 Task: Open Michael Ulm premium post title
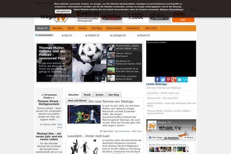(x=49, y=136)
